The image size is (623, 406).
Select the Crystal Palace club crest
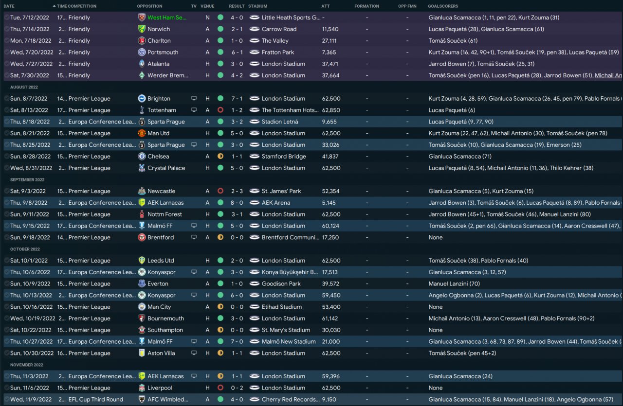point(142,168)
